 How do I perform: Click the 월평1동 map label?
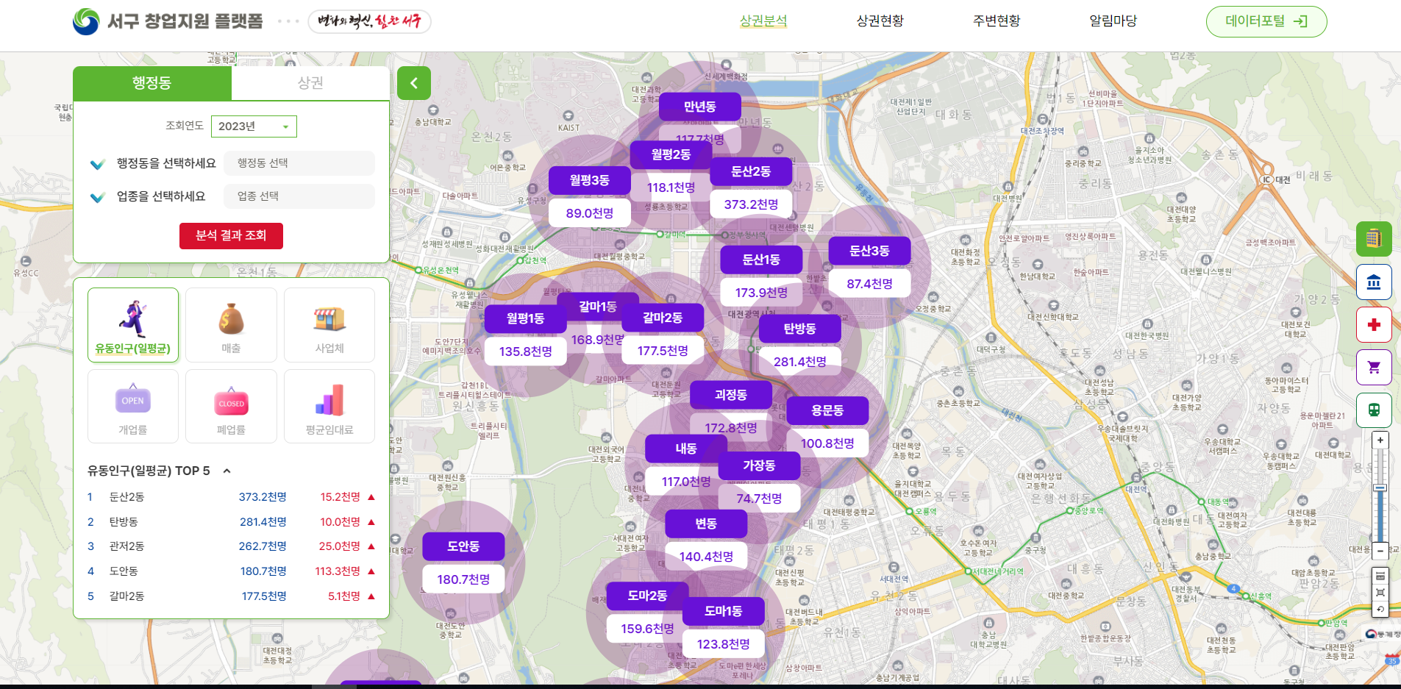(525, 318)
